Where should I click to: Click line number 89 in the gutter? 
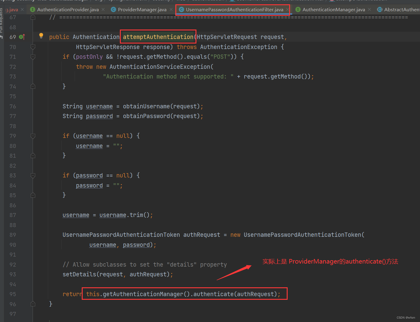[x=13, y=235]
